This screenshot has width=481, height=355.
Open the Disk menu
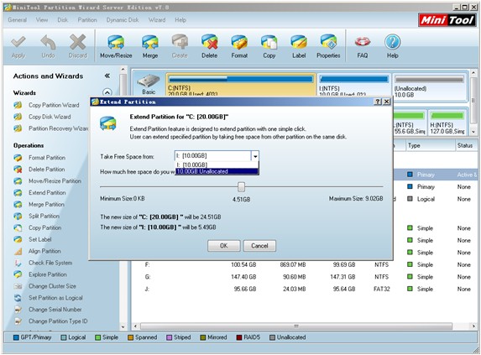click(63, 20)
